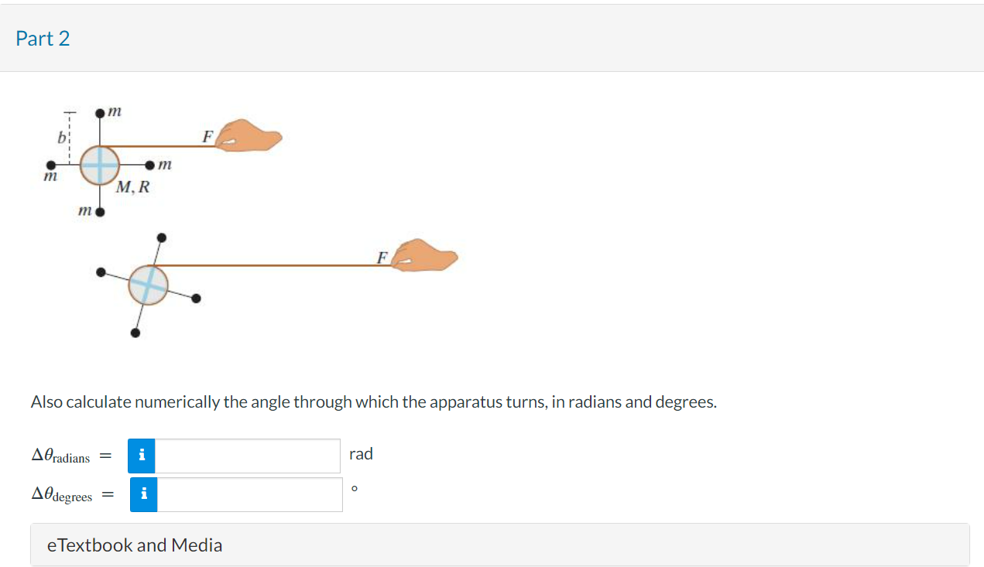984x567 pixels.
Task: Click the Δθradians equation label
Action: click(x=60, y=457)
